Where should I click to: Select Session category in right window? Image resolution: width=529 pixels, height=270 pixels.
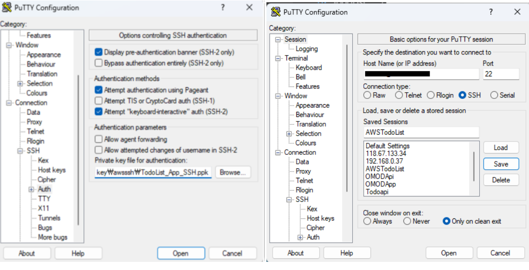pos(295,39)
